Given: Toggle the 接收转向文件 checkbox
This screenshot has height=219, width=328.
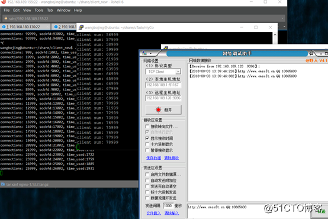Looking at the screenshot, I should coord(147,126).
